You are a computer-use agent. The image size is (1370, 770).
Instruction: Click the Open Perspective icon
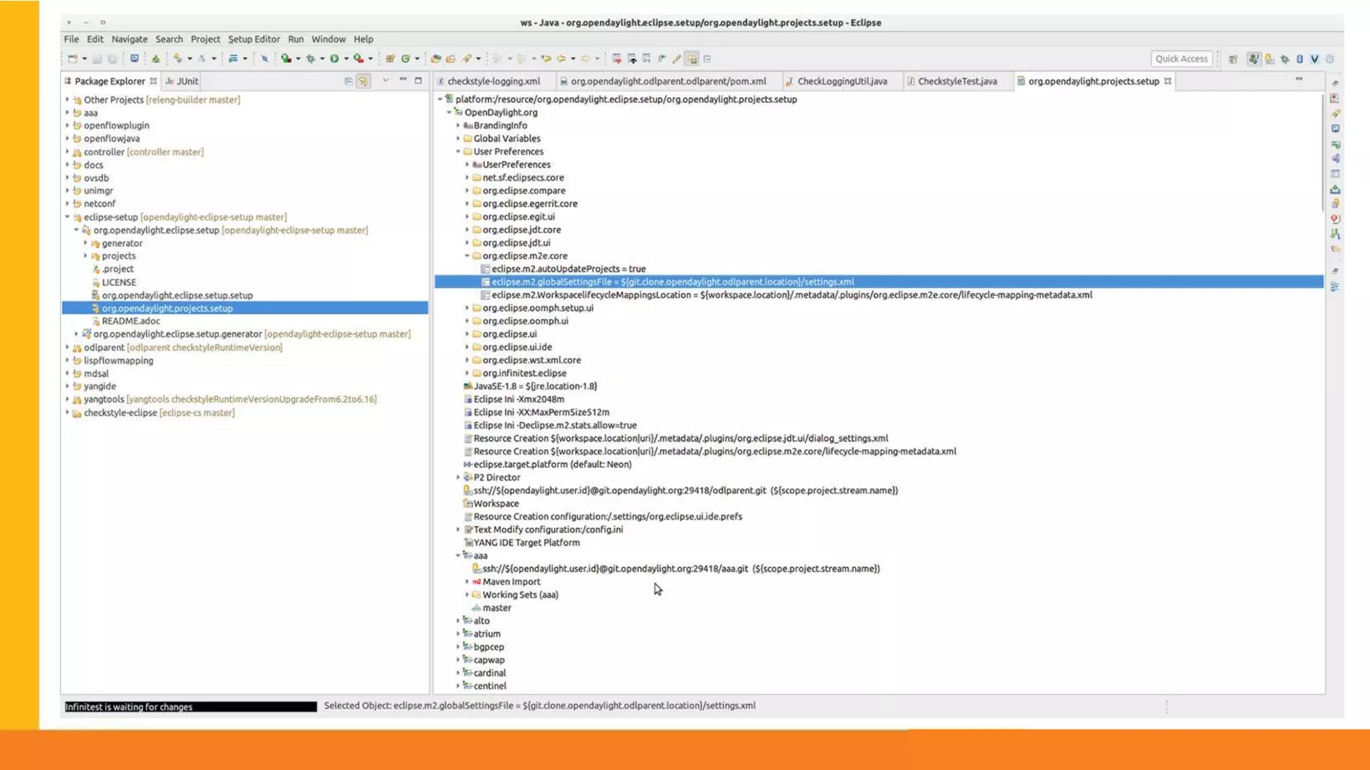coord(1233,59)
